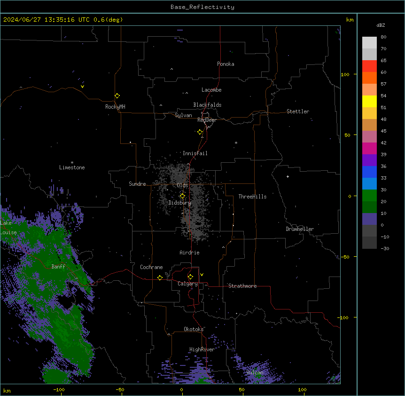Click the HighRiver city label
This screenshot has height=396, width=405.
(x=202, y=349)
